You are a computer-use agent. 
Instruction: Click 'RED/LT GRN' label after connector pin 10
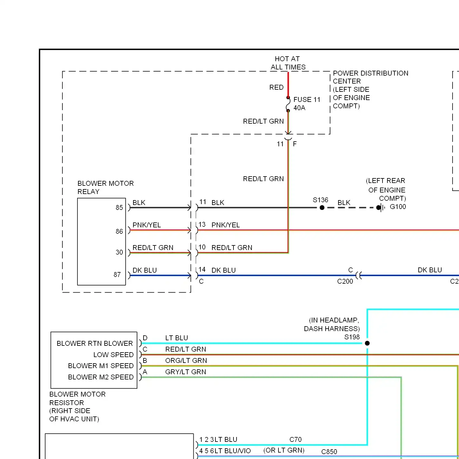coord(232,248)
